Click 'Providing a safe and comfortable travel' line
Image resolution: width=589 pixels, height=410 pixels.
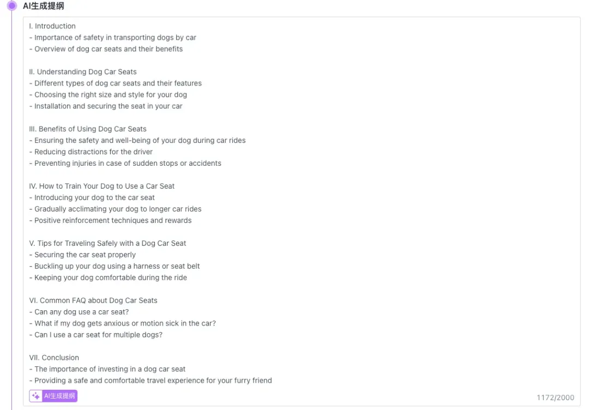pos(153,381)
